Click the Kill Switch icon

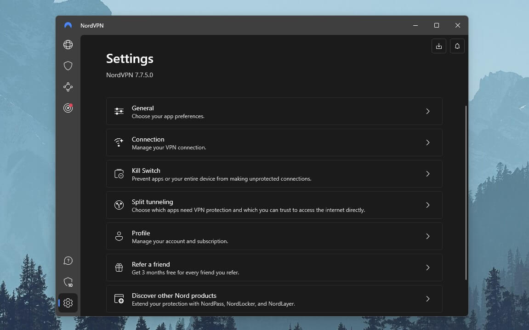click(119, 174)
